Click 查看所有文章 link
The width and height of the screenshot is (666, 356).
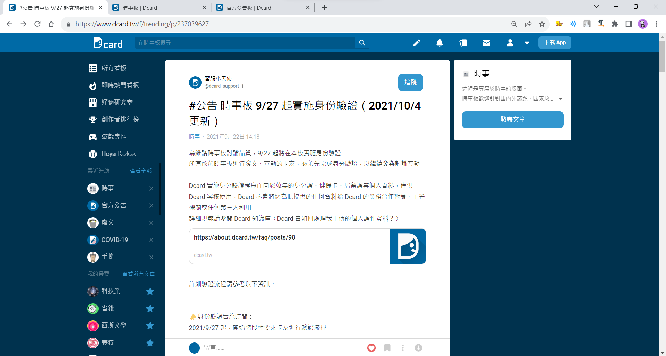tap(138, 274)
